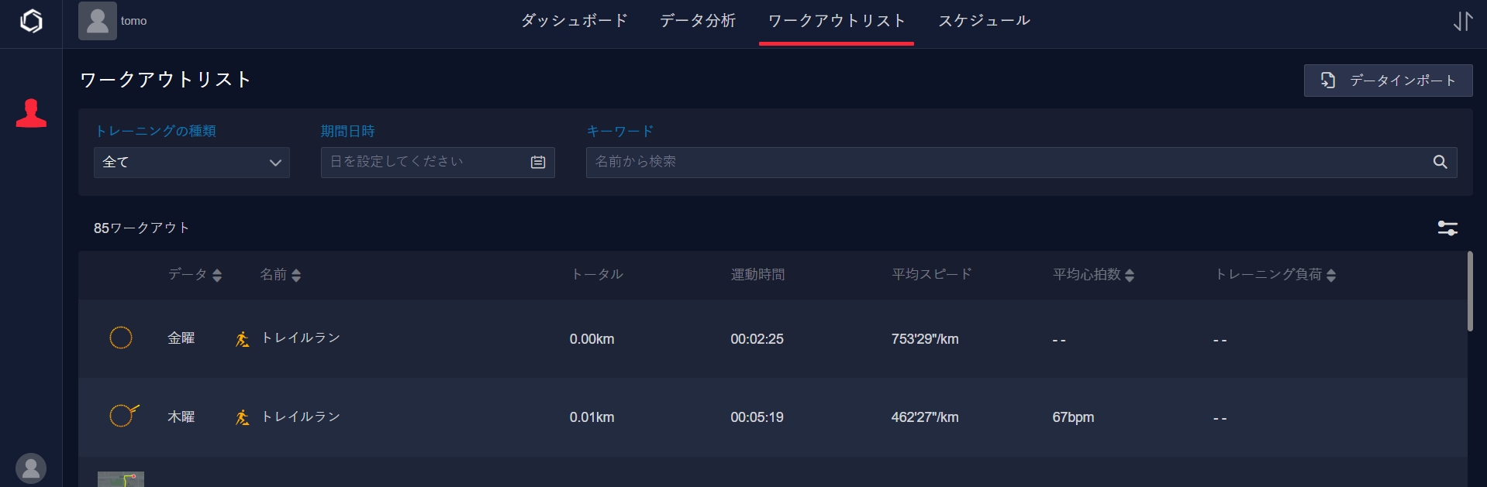Click the 平均スピード column header

(x=931, y=274)
